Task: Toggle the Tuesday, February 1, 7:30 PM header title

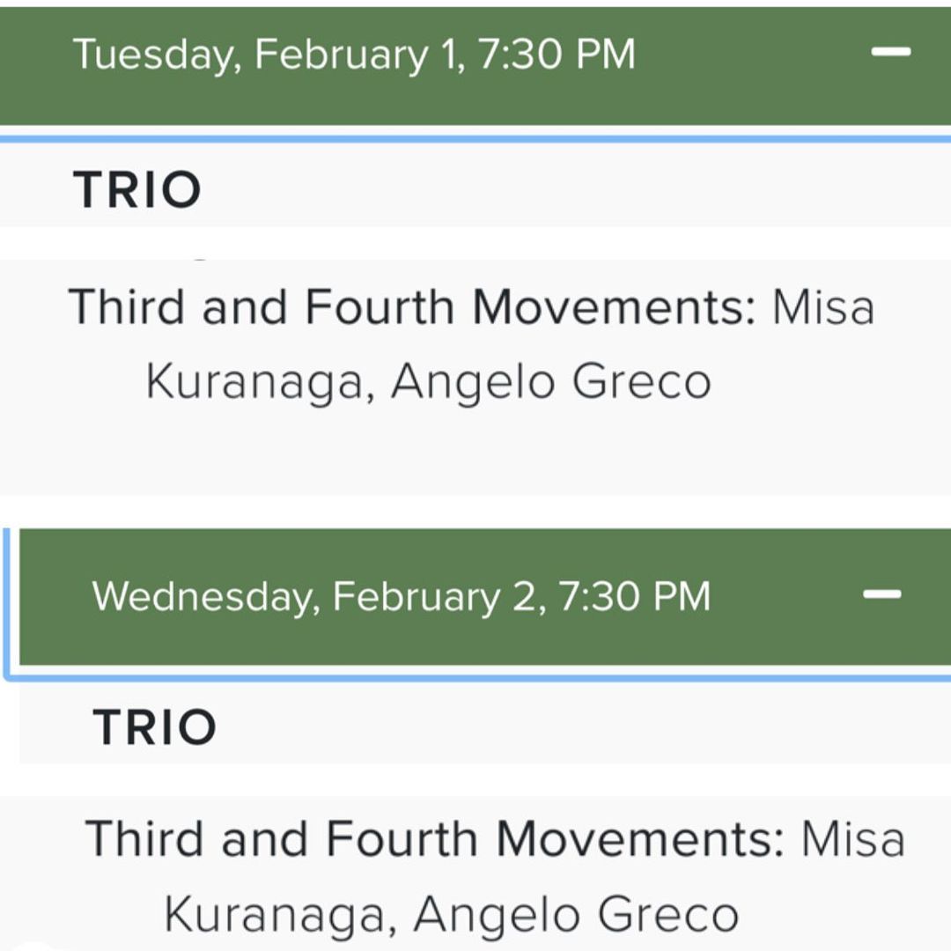Action: pyautogui.click(x=353, y=55)
